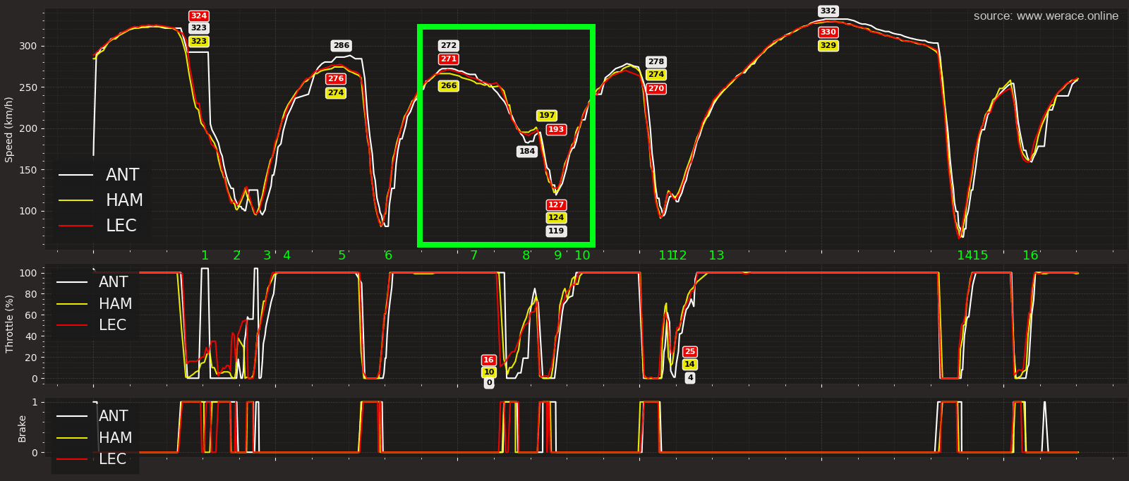Screen dimensions: 1129x481
Task: Select the yellow 266 speed label
Action: (x=448, y=86)
